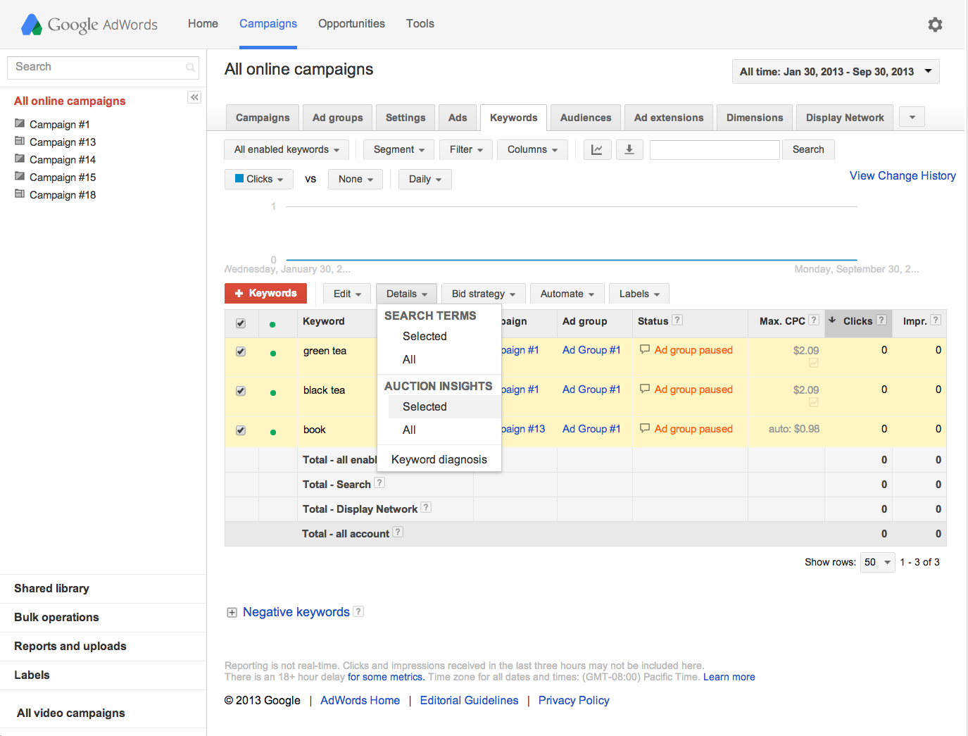Open the All enabled keywords dropdown
Image resolution: width=968 pixels, height=736 pixels.
pyautogui.click(x=287, y=149)
